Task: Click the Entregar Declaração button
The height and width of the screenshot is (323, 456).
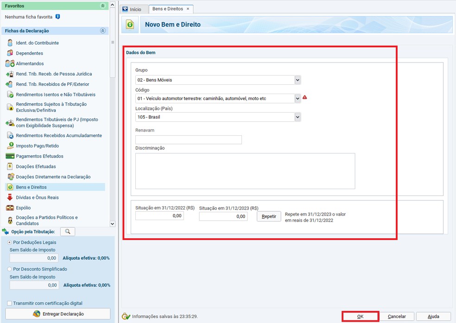Action: 57,314
